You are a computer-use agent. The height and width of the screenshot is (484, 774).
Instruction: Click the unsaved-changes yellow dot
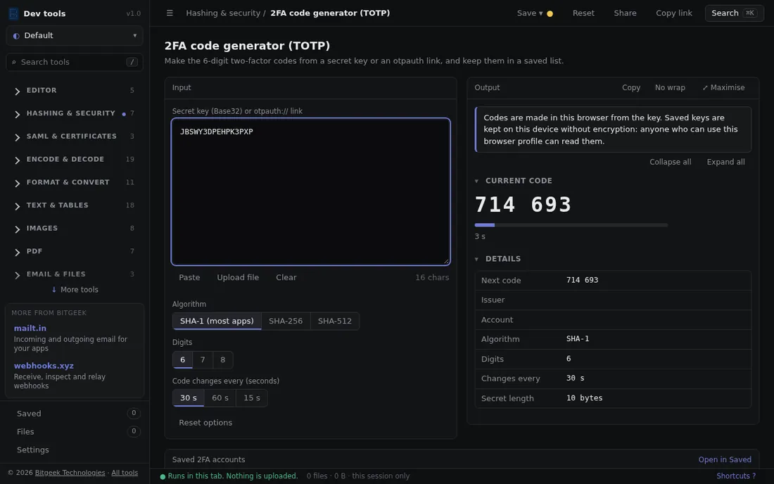[550, 14]
